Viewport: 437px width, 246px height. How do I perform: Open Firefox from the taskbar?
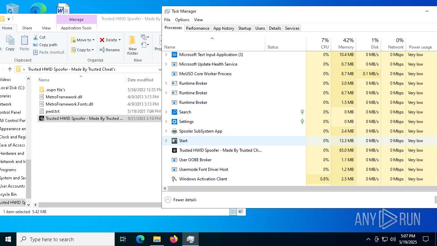click(x=174, y=239)
